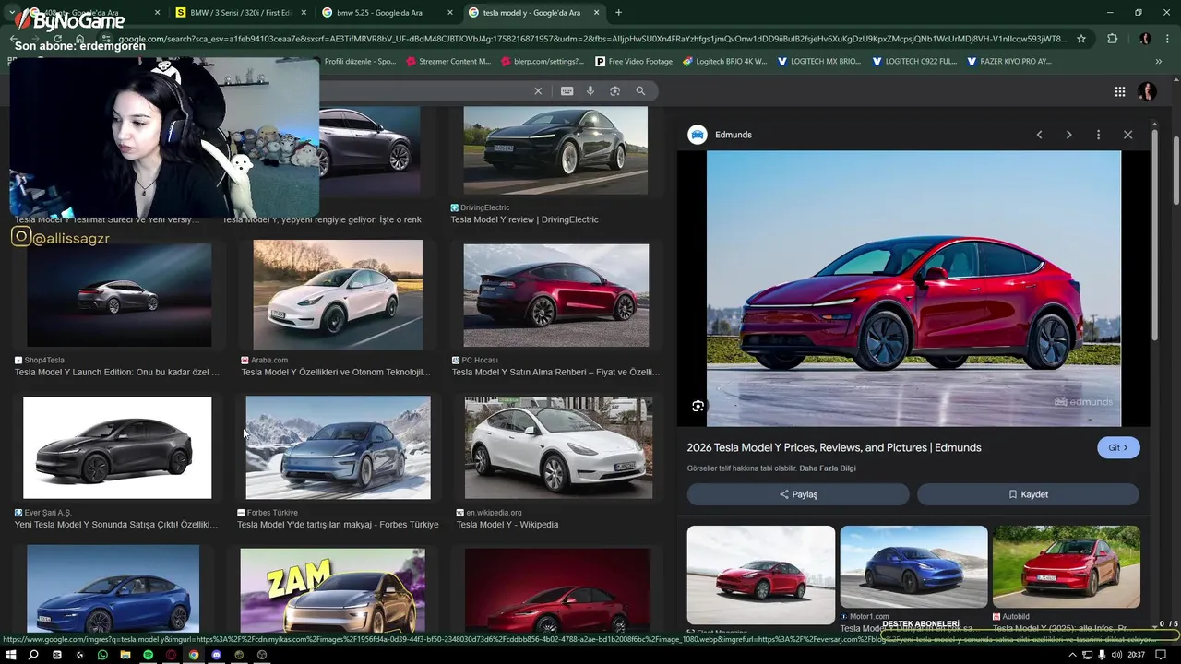
Task: Click the lens search icon on preview image
Action: [698, 406]
